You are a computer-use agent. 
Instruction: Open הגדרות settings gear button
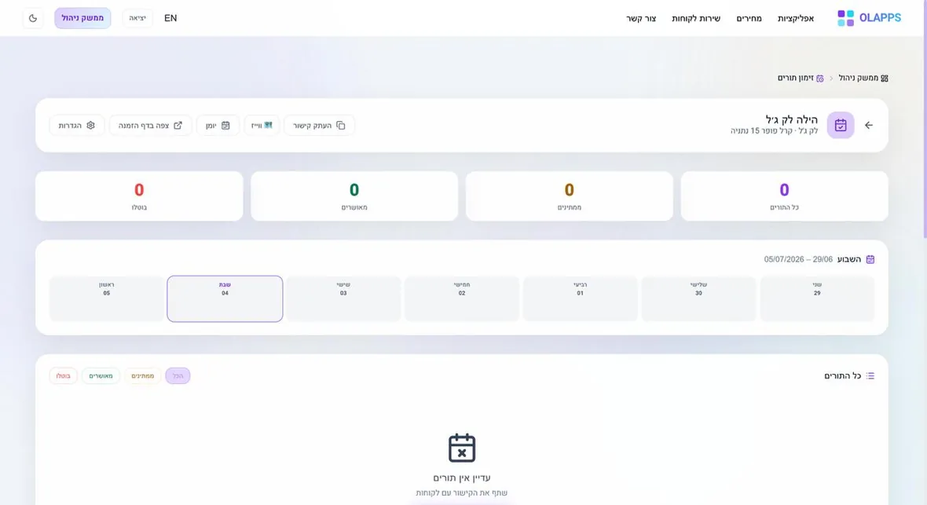pos(77,126)
